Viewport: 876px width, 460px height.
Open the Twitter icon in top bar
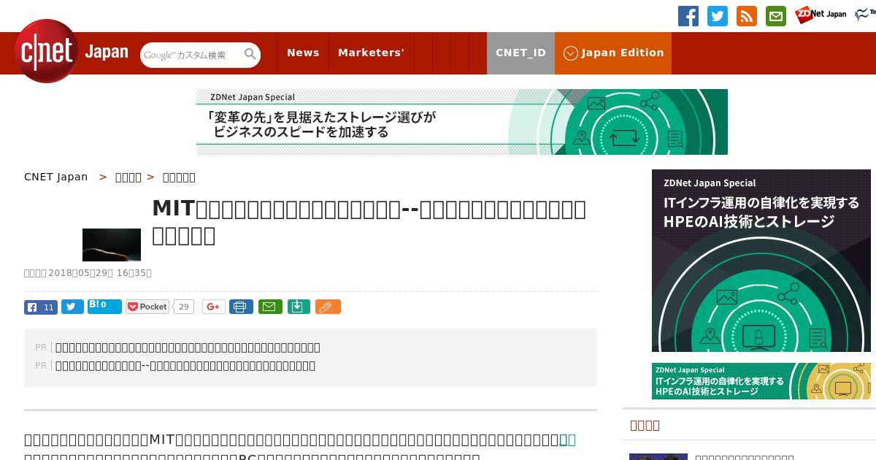[x=718, y=16]
